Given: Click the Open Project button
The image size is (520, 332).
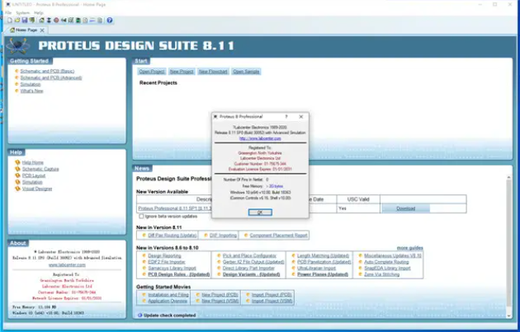Looking at the screenshot, I should tap(152, 72).
